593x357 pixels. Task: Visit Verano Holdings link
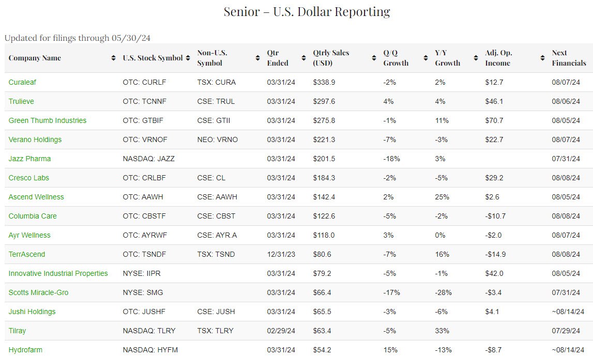(35, 139)
